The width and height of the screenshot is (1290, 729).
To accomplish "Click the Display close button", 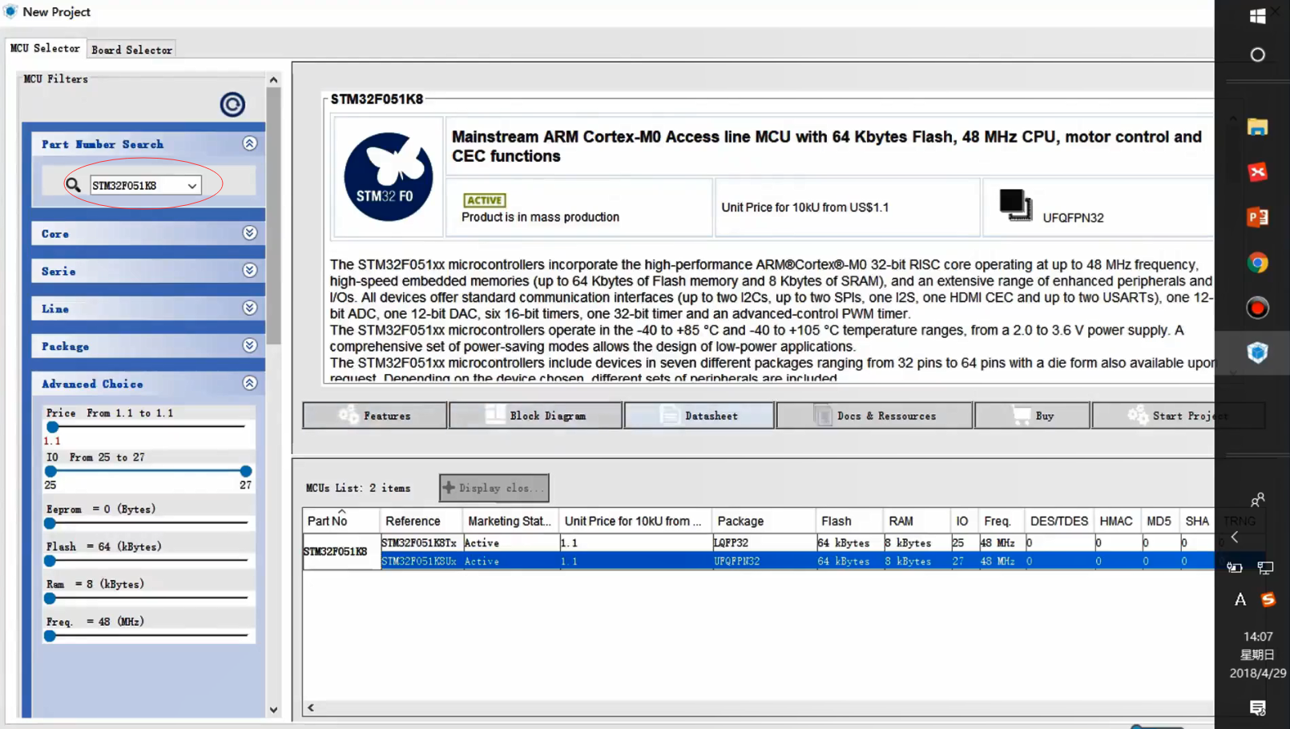I will click(x=494, y=488).
